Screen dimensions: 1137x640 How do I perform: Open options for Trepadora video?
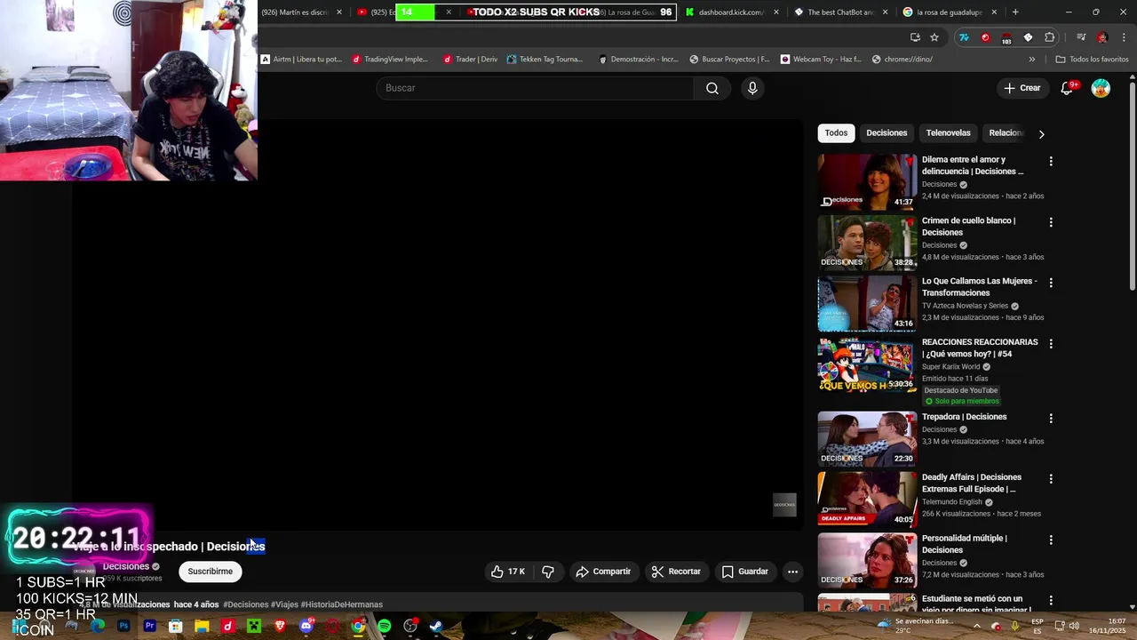[1051, 419]
